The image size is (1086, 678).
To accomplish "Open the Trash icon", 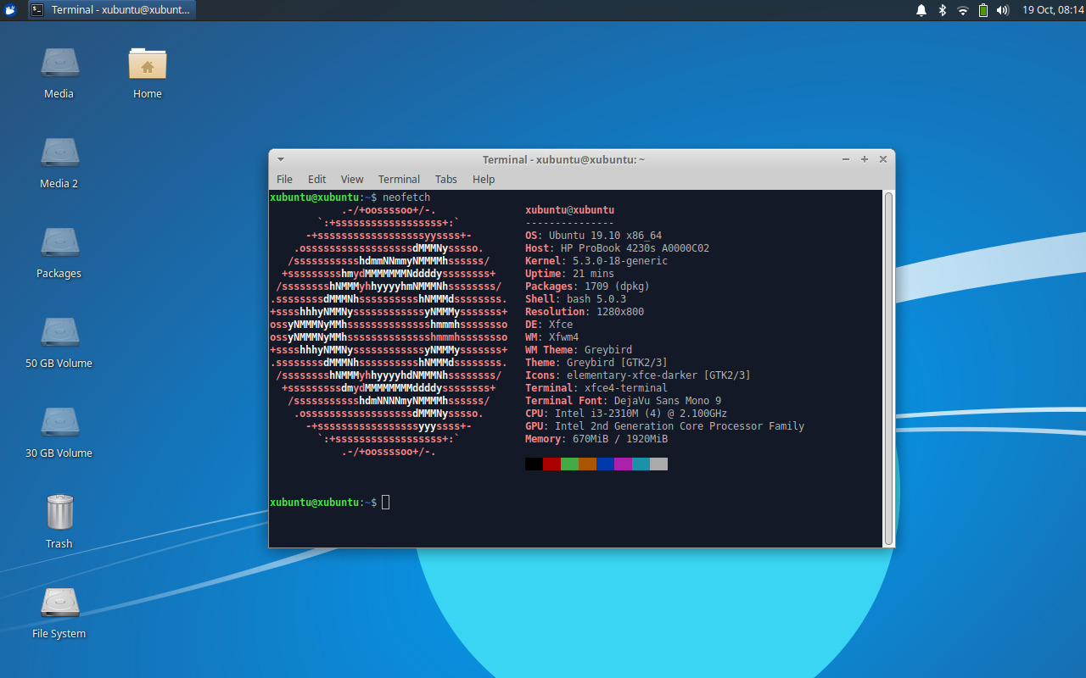I will (59, 513).
